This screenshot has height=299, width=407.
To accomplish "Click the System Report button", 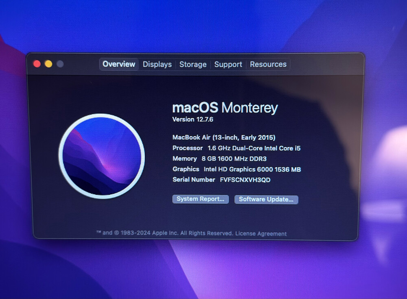I will (x=200, y=199).
